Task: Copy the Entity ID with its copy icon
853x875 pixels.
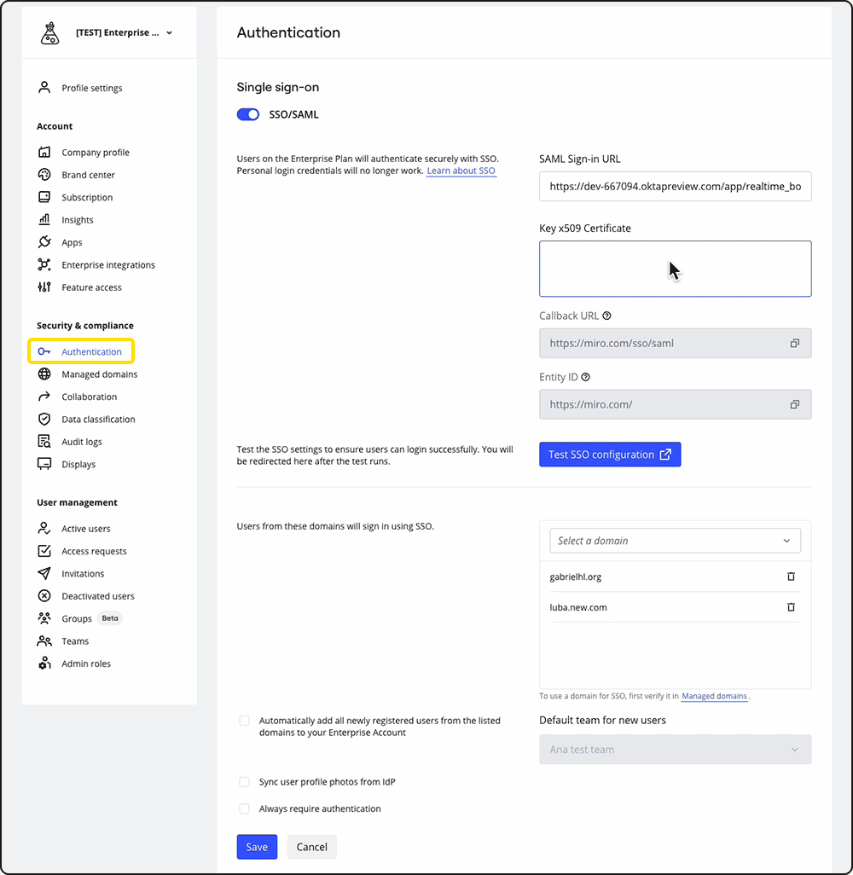Action: 794,405
